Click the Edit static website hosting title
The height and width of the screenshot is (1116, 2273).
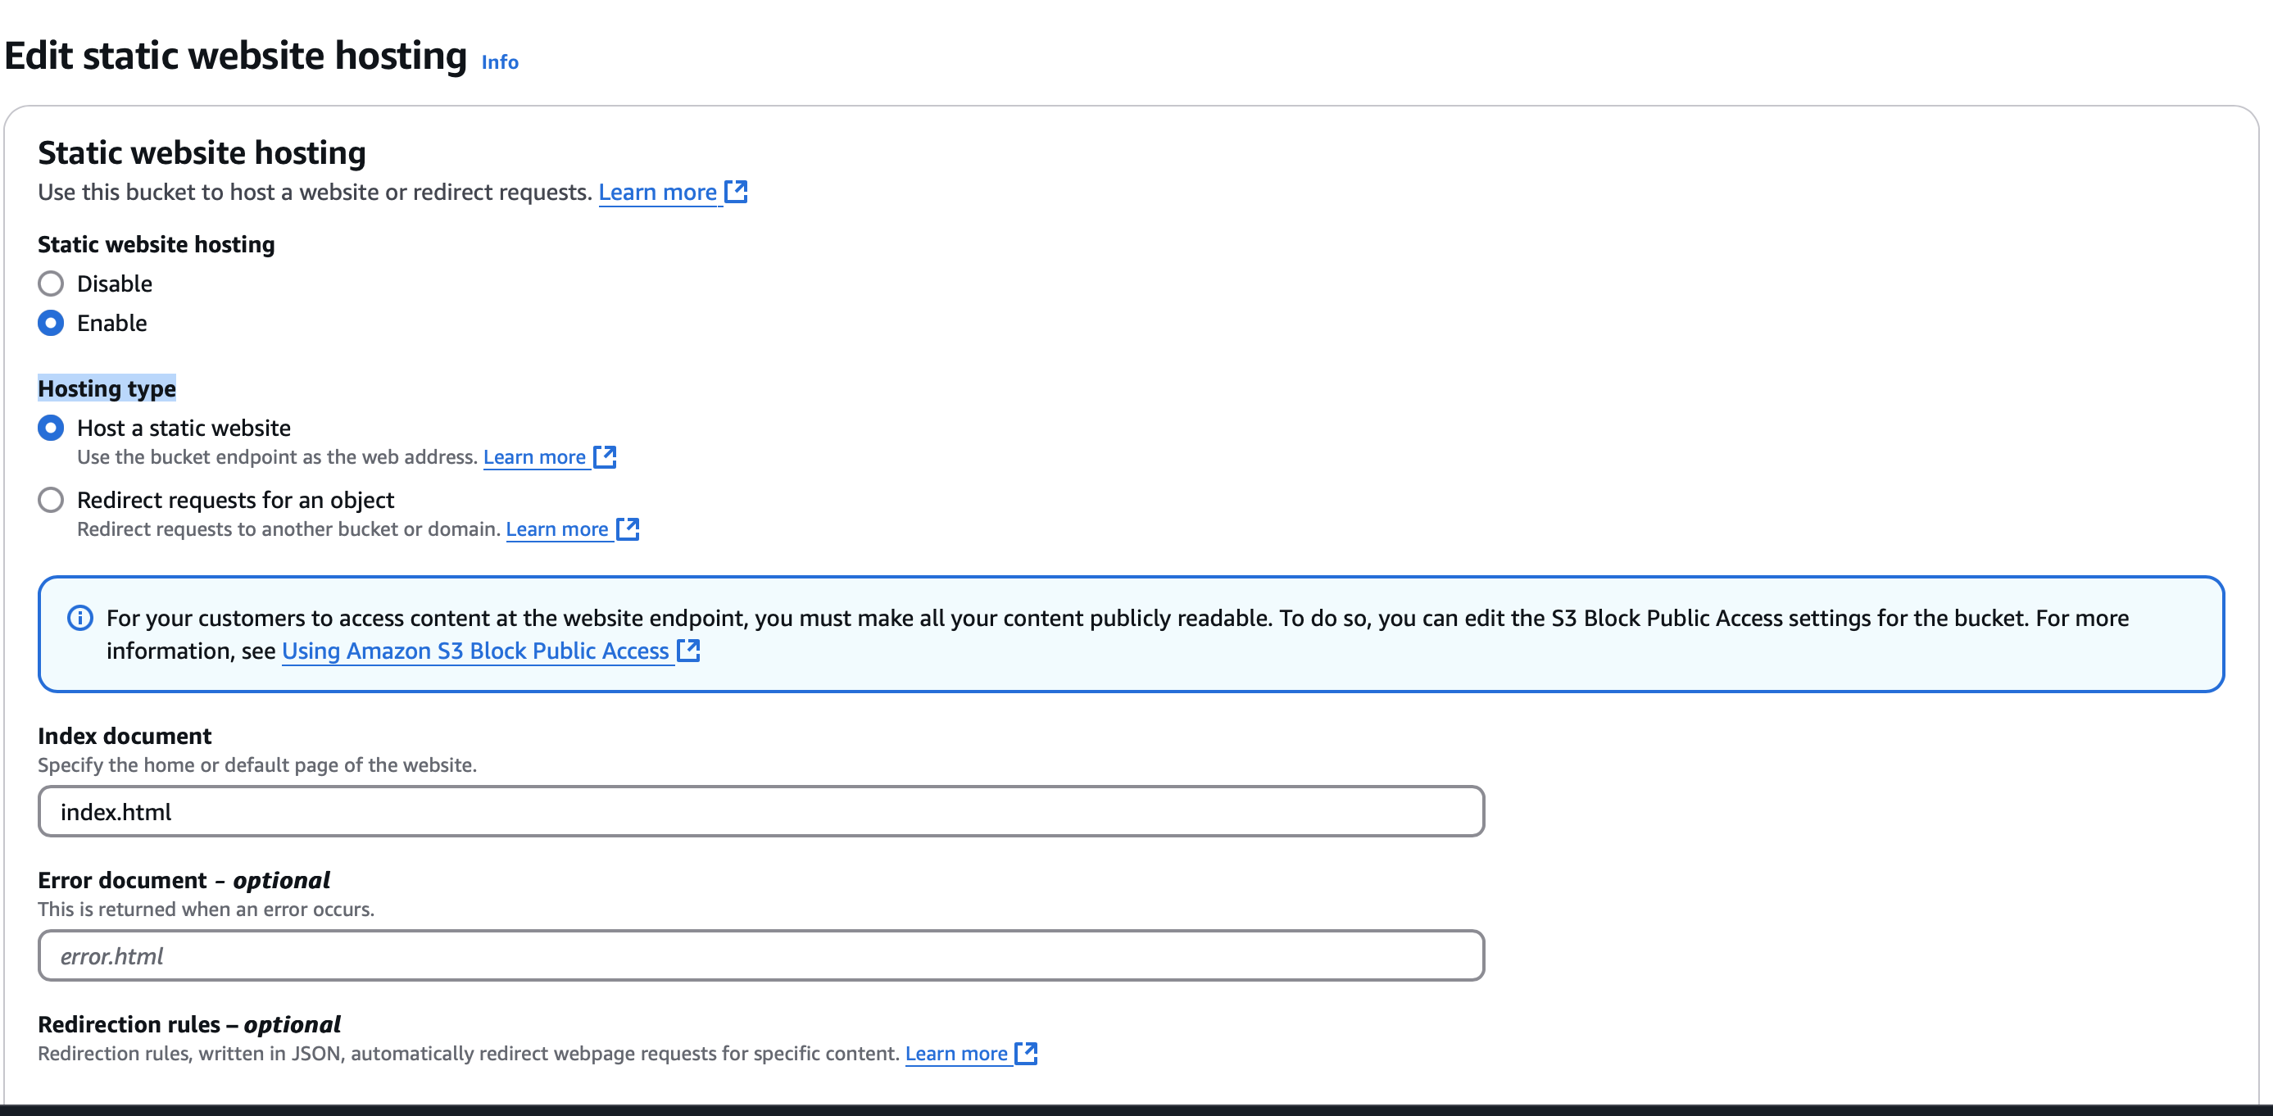[236, 56]
